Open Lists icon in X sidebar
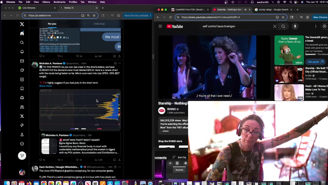Image resolution: width=328 pixels, height=185 pixels. (x=22, y=79)
